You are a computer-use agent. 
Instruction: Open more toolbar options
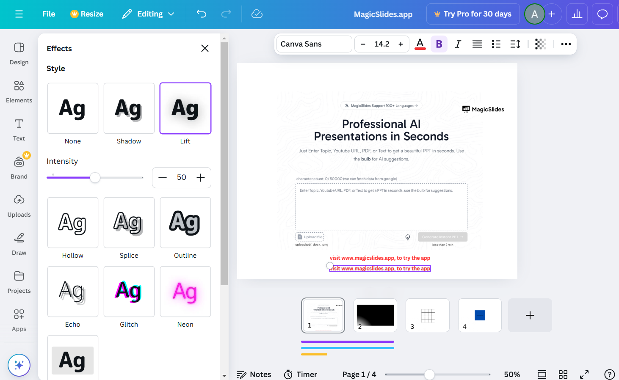pyautogui.click(x=566, y=44)
